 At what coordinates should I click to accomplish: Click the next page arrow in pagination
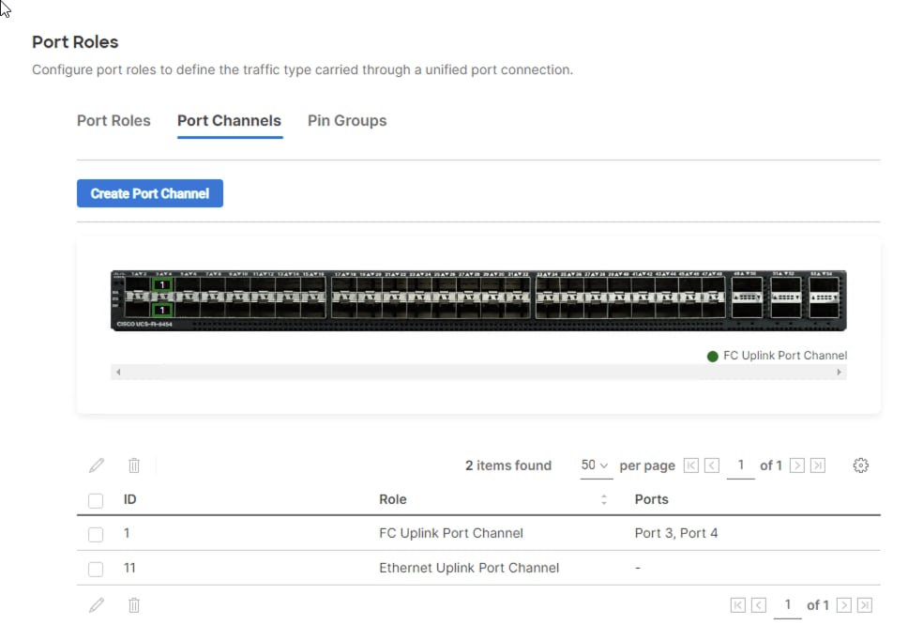tap(797, 465)
